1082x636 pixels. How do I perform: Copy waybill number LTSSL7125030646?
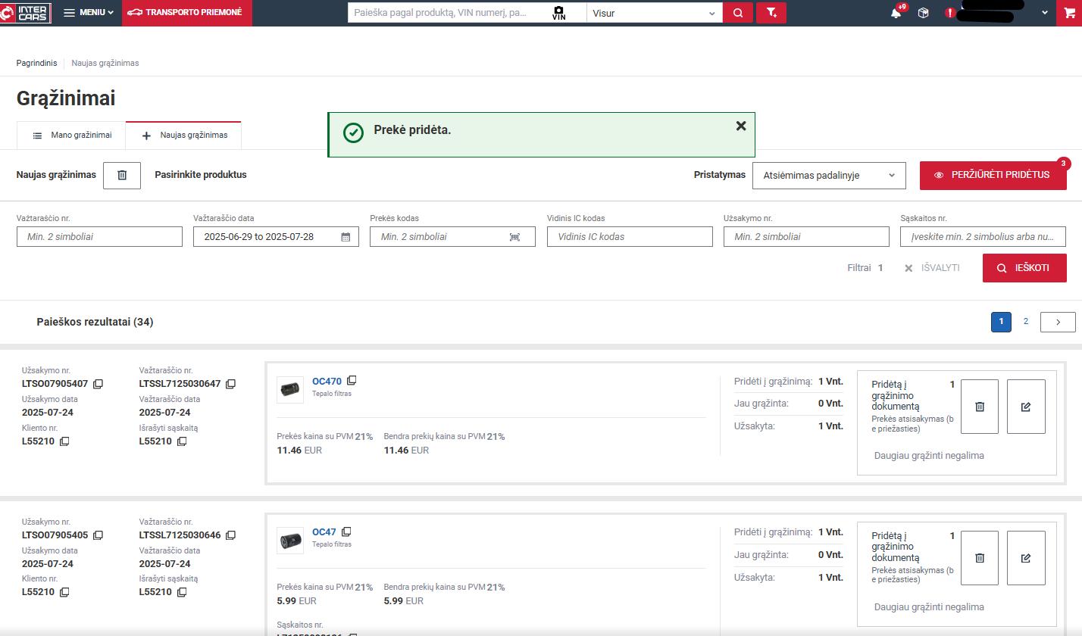(x=230, y=535)
